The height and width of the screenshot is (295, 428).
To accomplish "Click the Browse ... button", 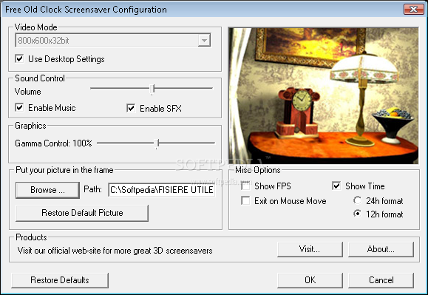I will point(47,190).
